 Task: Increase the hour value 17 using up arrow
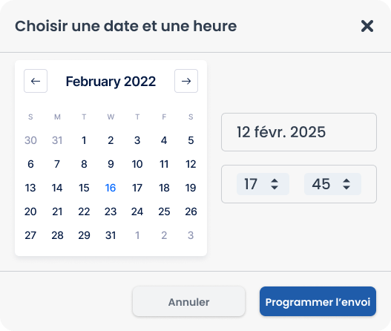coord(275,180)
